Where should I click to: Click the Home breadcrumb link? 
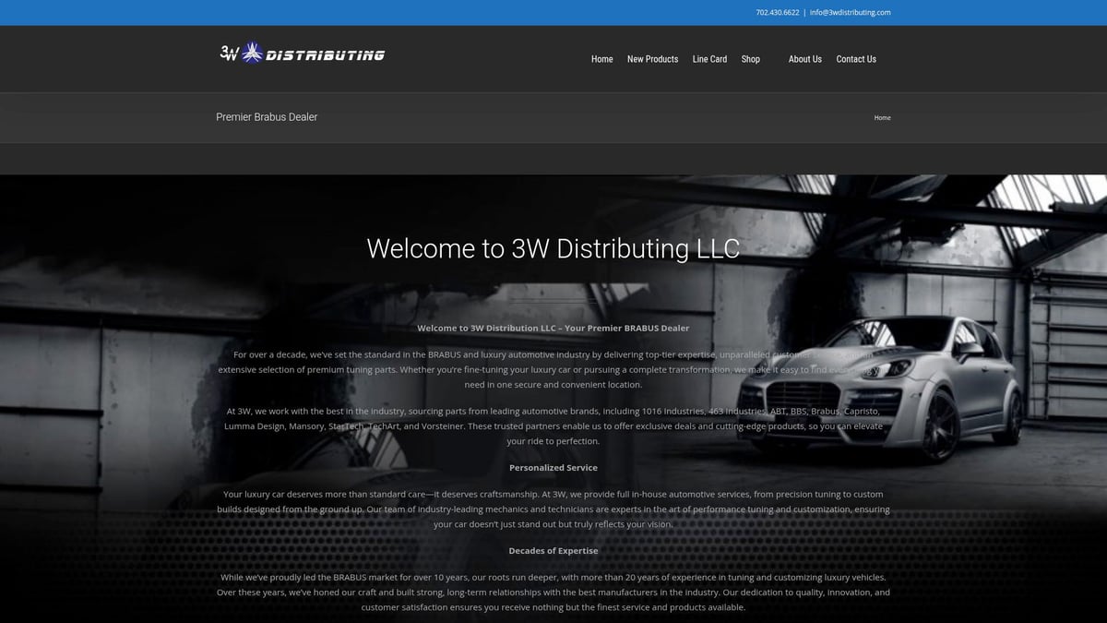[882, 118]
